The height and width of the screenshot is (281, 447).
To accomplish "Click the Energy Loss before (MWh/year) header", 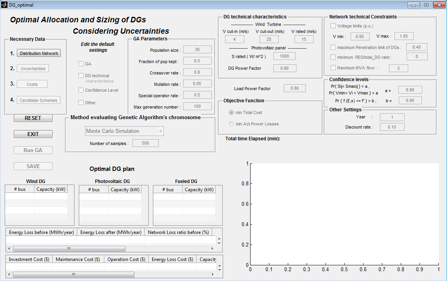I will pos(41,232).
